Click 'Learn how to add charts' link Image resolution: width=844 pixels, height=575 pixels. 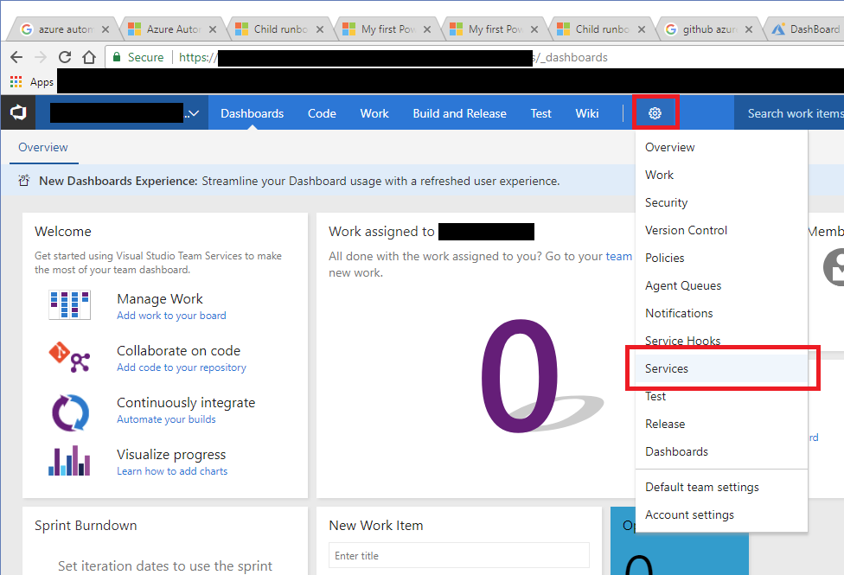[x=172, y=471]
